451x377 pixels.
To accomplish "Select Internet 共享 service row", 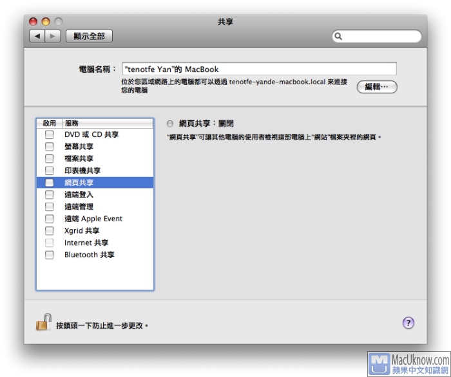I will (x=86, y=243).
